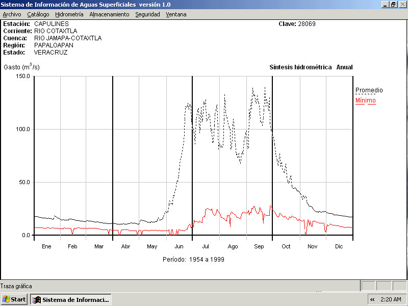Open the Hidrometría menu
The height and width of the screenshot is (306, 408).
point(69,14)
